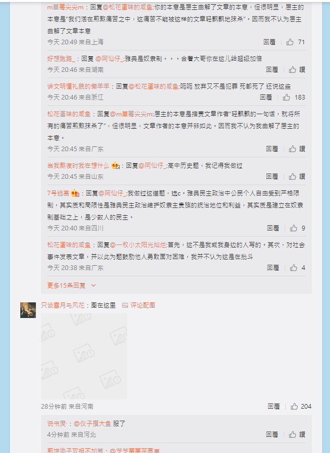Like the 只谈雪月与风花 comment with 204 likes
The width and height of the screenshot is (330, 453).
294,407
